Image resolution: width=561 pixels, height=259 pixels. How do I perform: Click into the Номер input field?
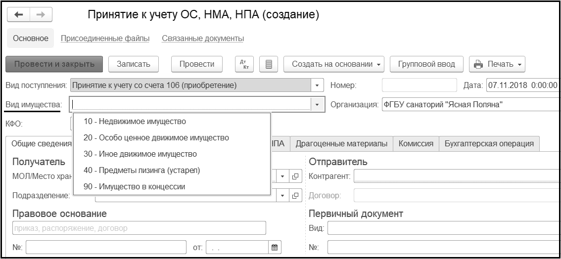(x=419, y=85)
